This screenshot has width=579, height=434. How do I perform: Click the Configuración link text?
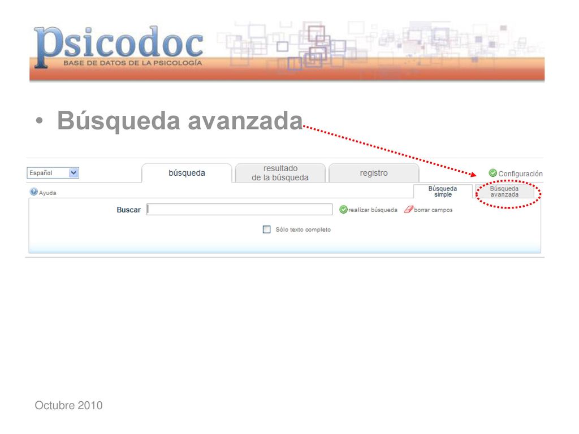520,173
